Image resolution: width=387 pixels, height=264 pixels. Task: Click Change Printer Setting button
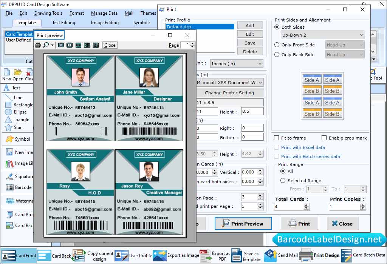(x=229, y=93)
